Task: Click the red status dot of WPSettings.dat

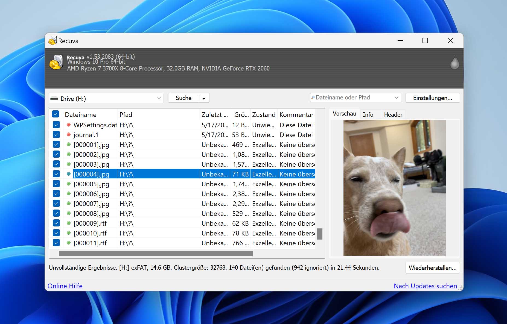Action: coord(69,125)
